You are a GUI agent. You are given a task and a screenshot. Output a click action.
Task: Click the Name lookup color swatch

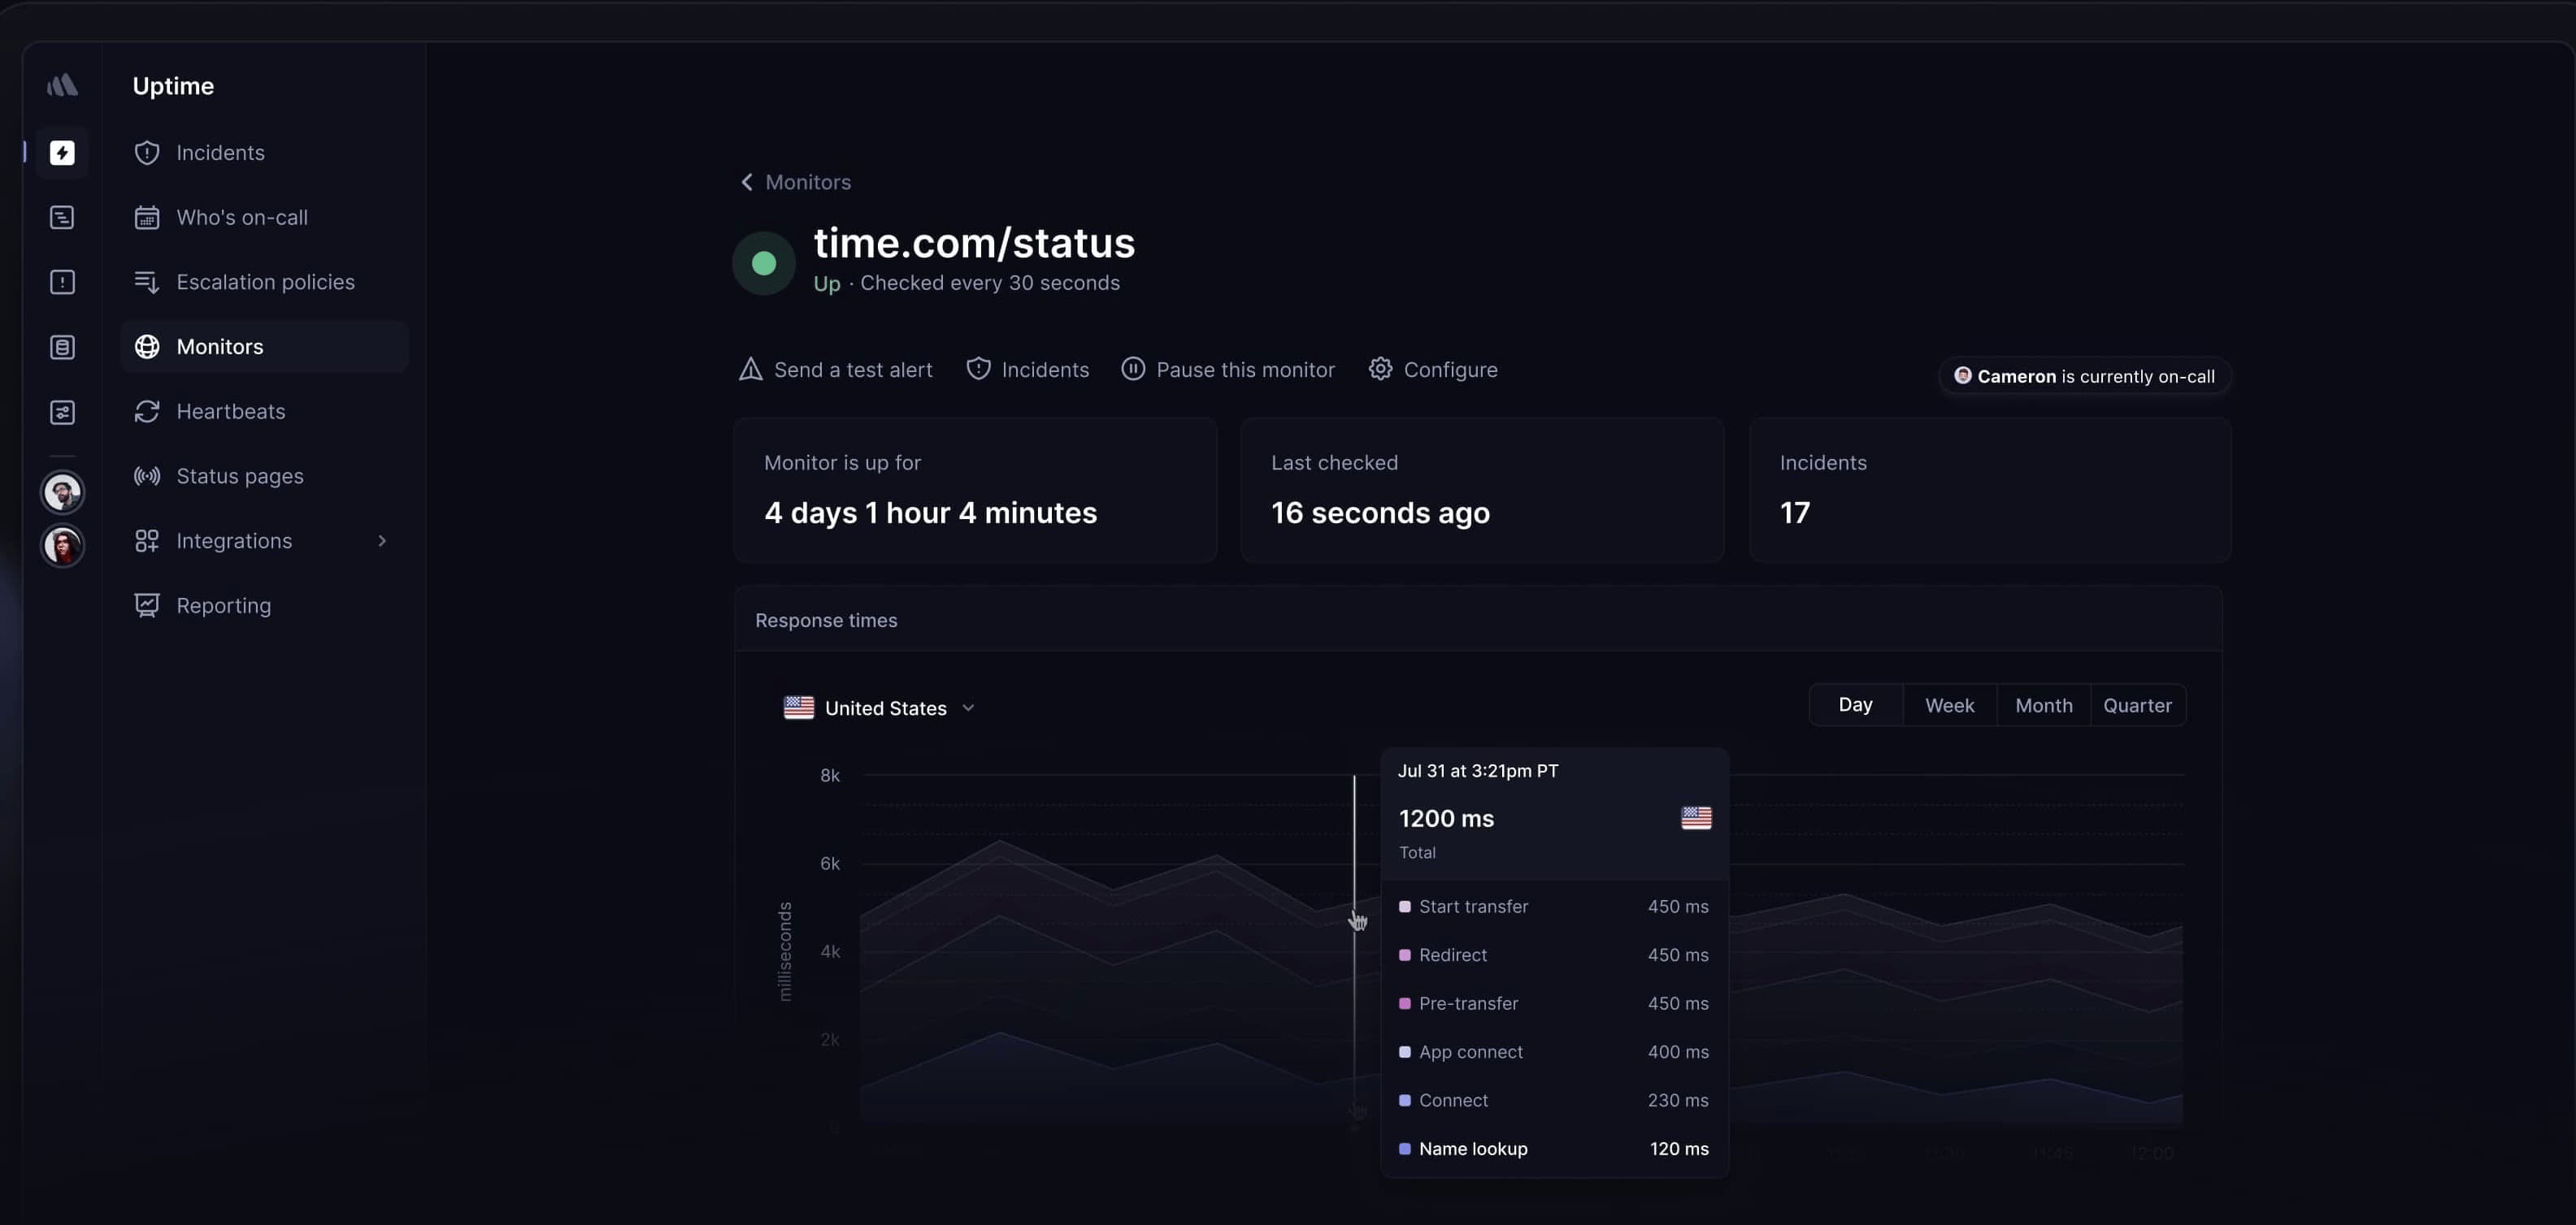tap(1404, 1150)
